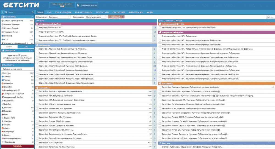Click the Дартс target icon
This screenshot has width=275, height=149.
tap(3, 128)
